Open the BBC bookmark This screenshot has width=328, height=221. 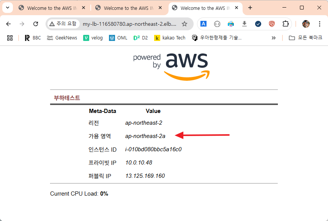click(x=33, y=38)
